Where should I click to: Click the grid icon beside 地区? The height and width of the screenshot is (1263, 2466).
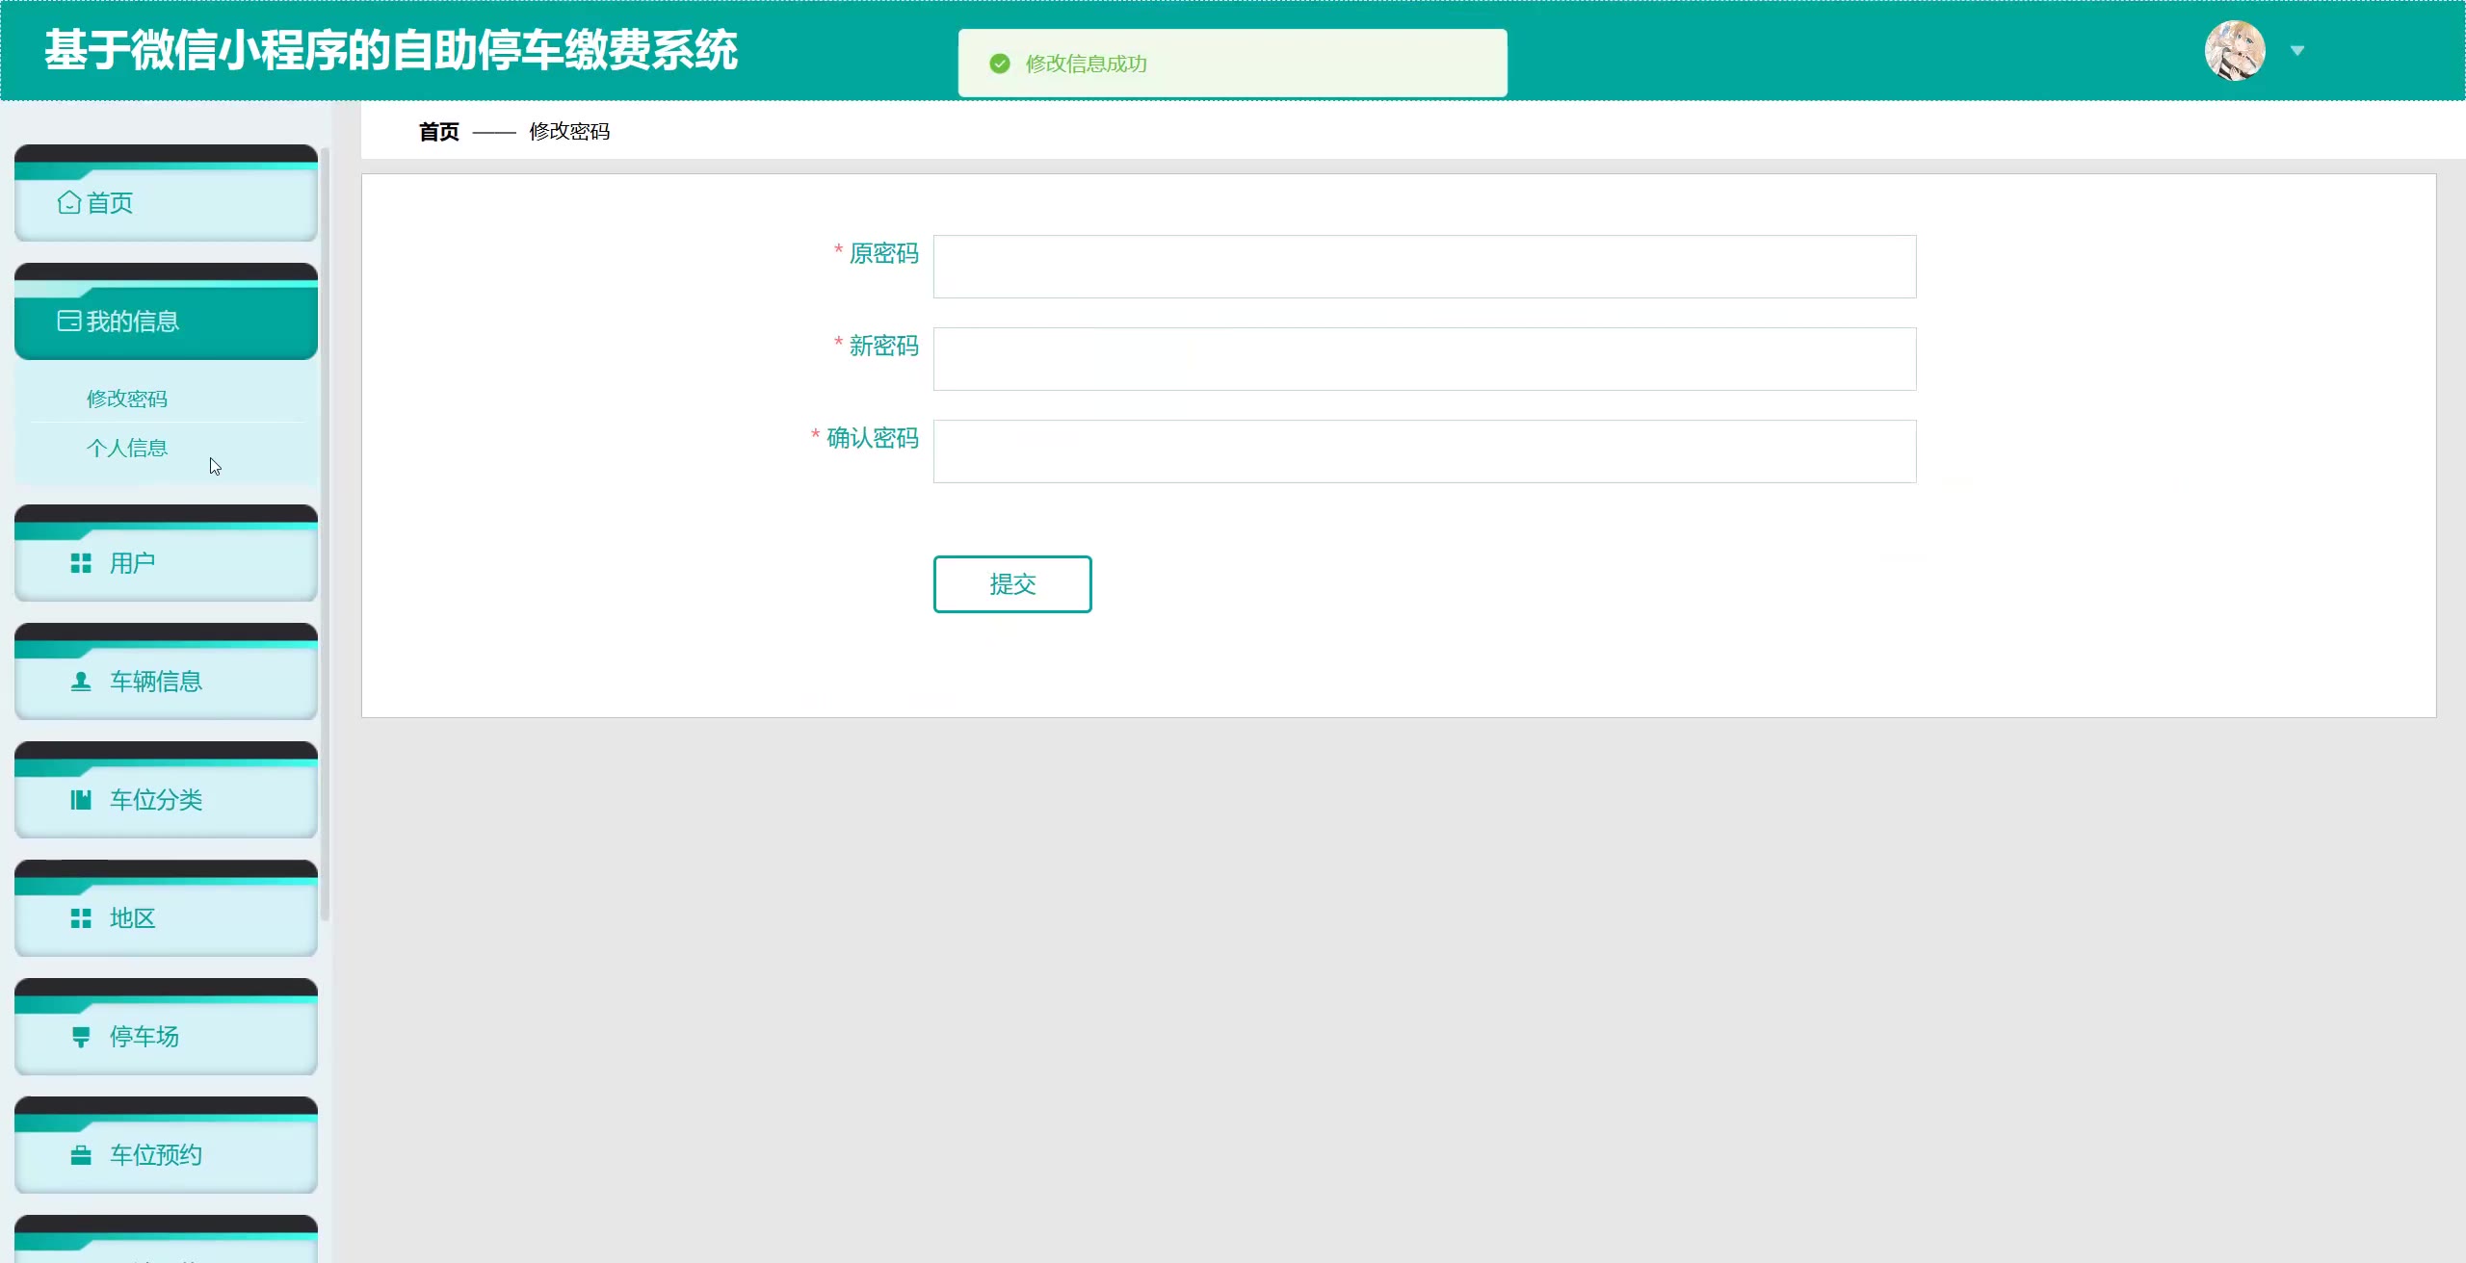pos(81,918)
